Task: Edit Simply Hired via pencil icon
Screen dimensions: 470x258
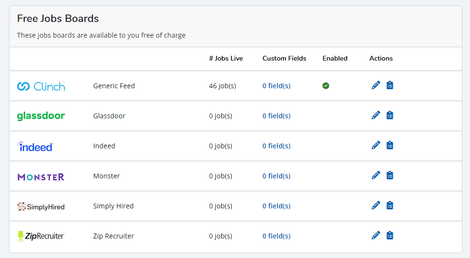Action: [376, 205]
